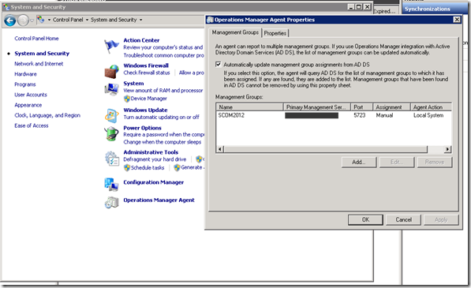Open the recent pages dropdown arrow
Image resolution: width=471 pixels, height=288 pixels.
pos(32,21)
